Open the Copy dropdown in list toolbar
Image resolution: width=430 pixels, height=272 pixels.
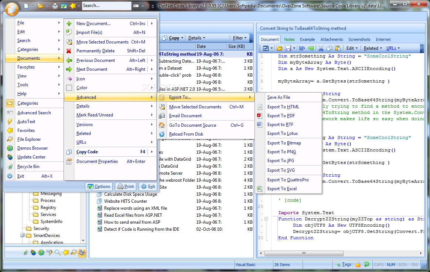pyautogui.click(x=182, y=38)
